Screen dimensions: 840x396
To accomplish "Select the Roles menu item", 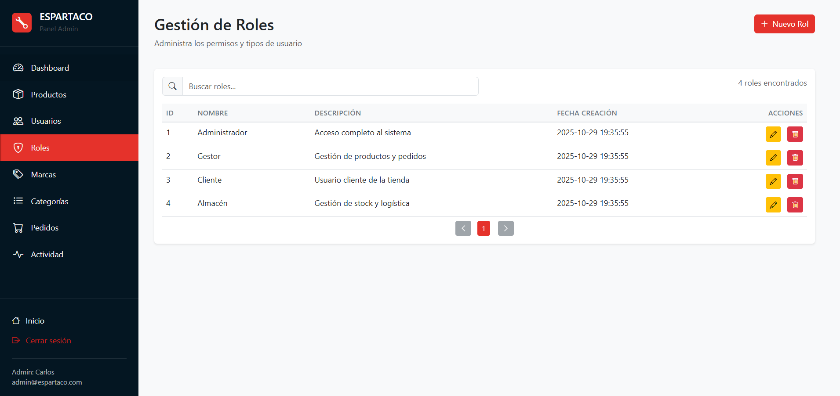I will pyautogui.click(x=69, y=148).
